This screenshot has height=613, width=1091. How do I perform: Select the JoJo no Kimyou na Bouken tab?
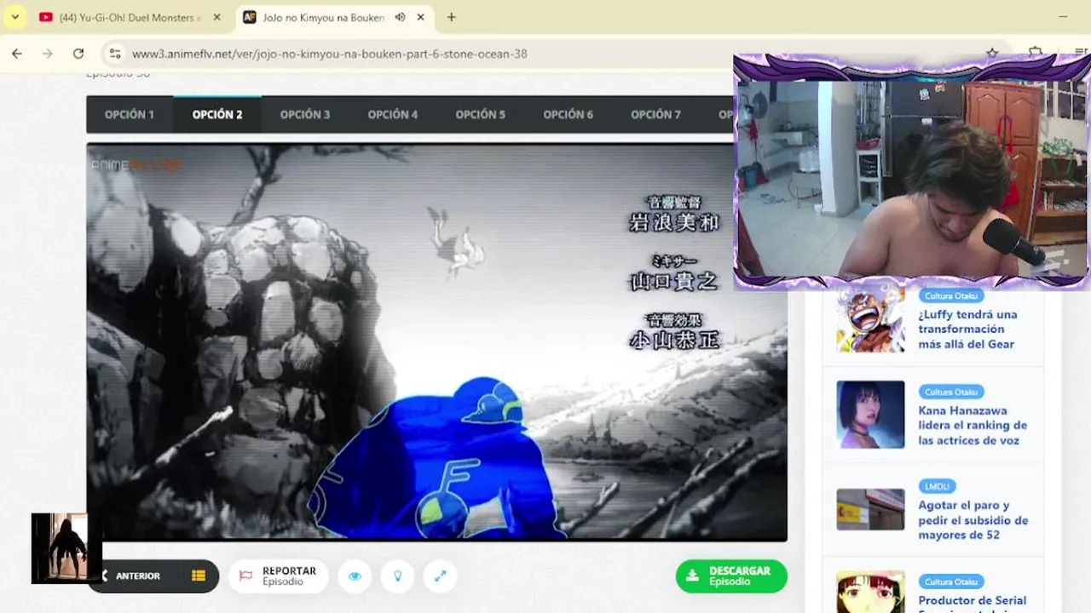322,17
